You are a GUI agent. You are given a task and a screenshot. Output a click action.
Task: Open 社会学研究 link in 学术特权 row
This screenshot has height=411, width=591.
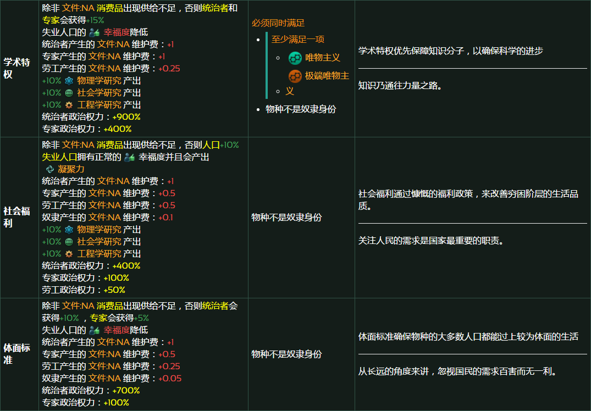pos(99,93)
